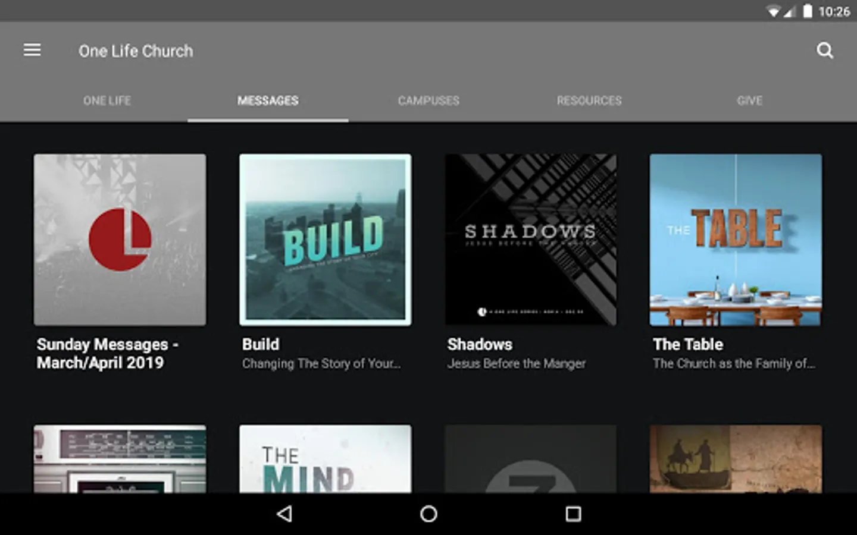
Task: Open the CAMPUSES tab
Action: coord(428,100)
